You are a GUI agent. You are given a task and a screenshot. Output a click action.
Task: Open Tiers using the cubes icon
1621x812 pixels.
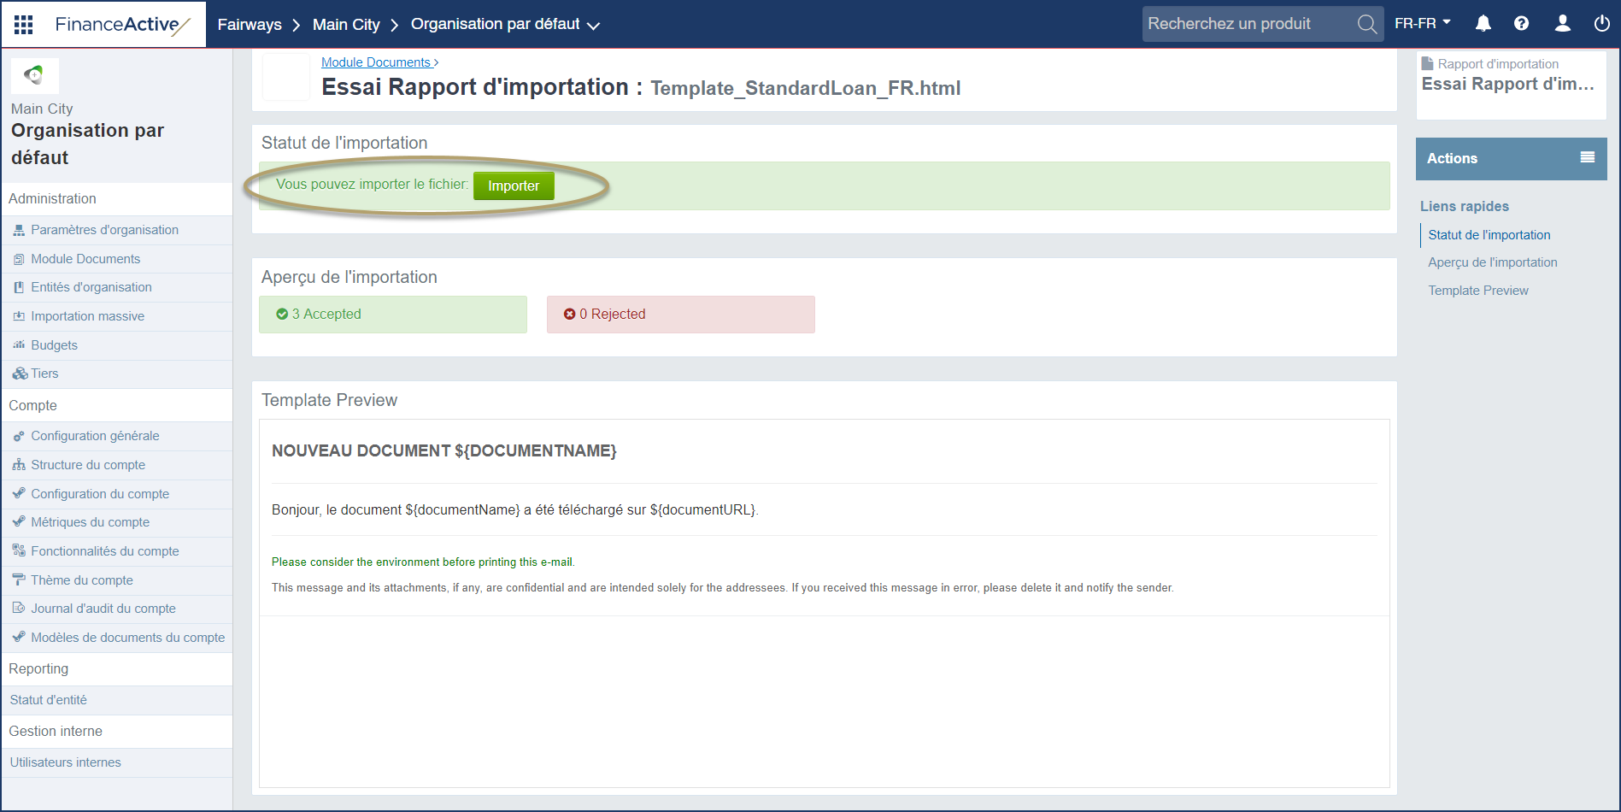click(x=19, y=374)
